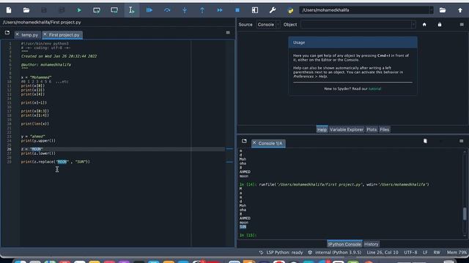This screenshot has height=263, width=469.
Task: Click line 26 in editor gutter
Action: pos(10,149)
